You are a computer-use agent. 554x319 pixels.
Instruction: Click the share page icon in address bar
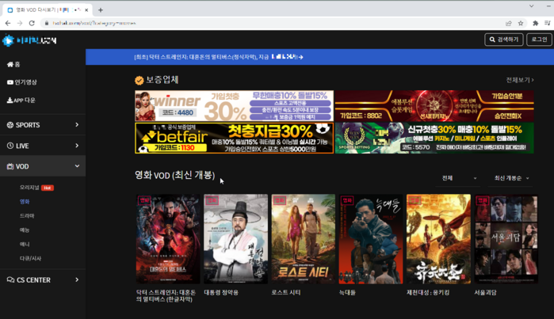tap(508, 23)
